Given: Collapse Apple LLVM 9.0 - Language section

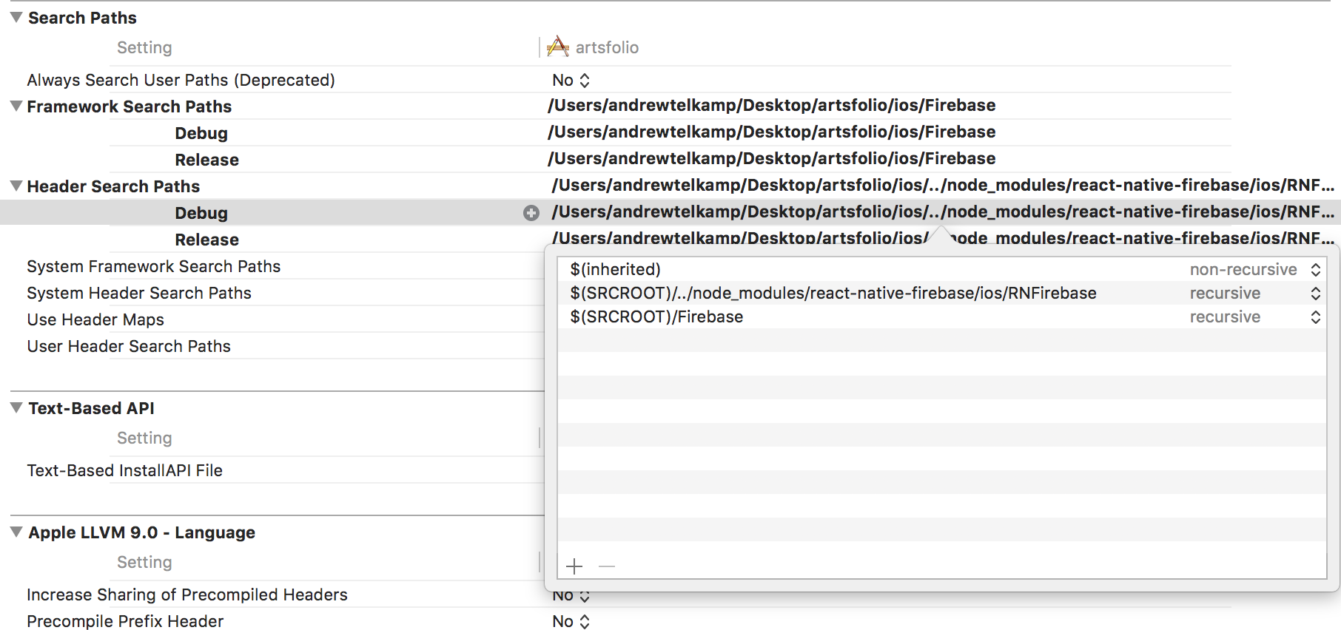Looking at the screenshot, I should [x=16, y=532].
